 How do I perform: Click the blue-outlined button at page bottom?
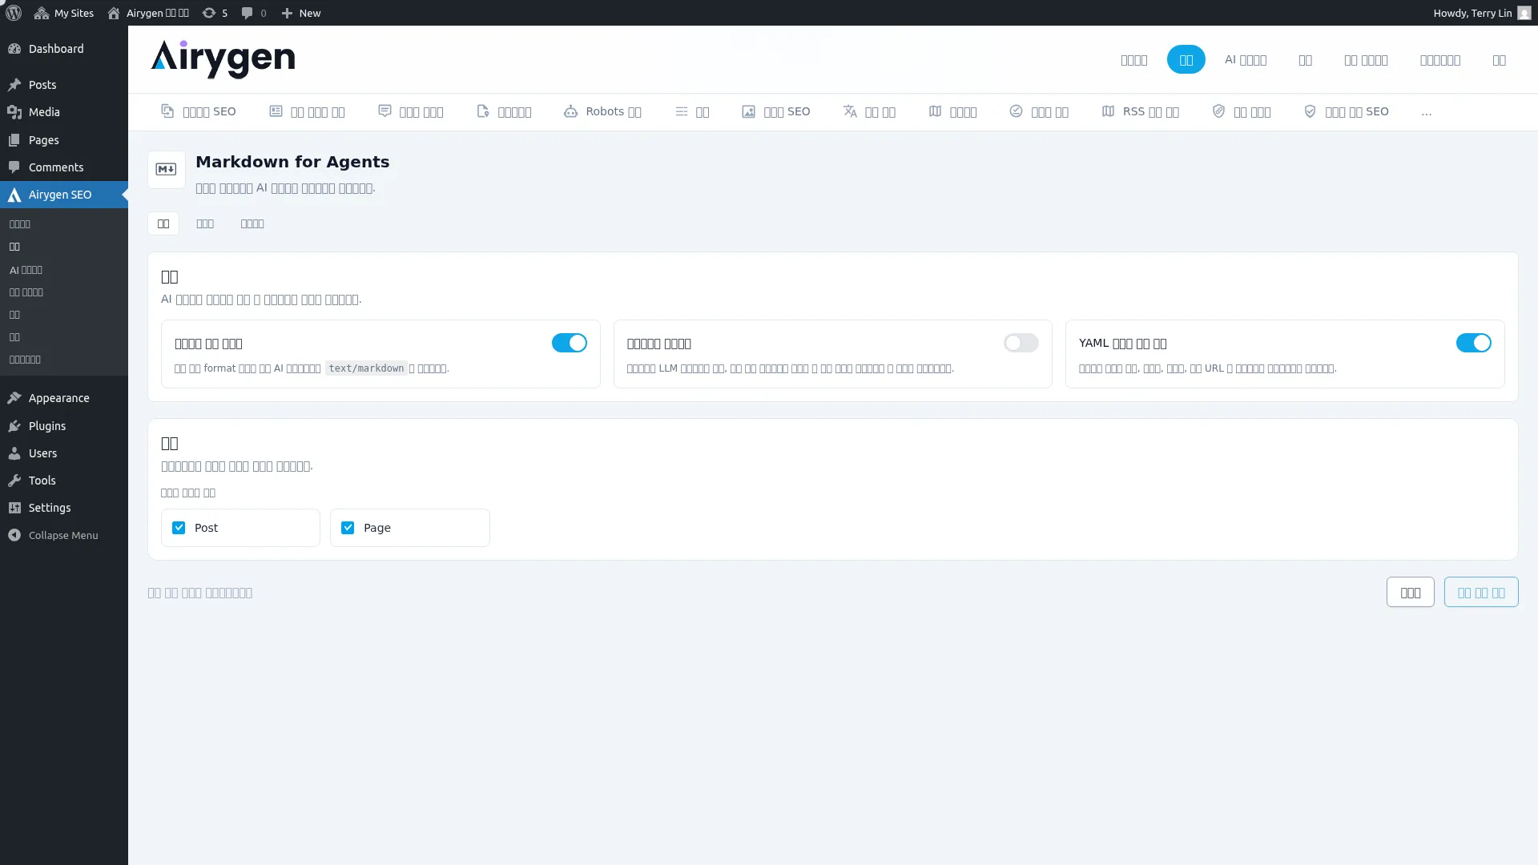click(x=1481, y=592)
